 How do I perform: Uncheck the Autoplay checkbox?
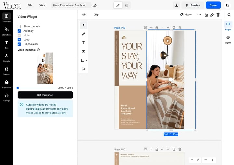point(19,31)
